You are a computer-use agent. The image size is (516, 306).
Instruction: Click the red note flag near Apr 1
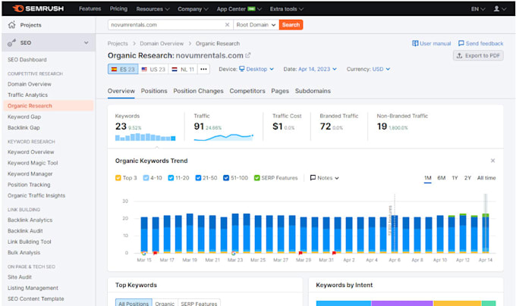click(x=334, y=253)
